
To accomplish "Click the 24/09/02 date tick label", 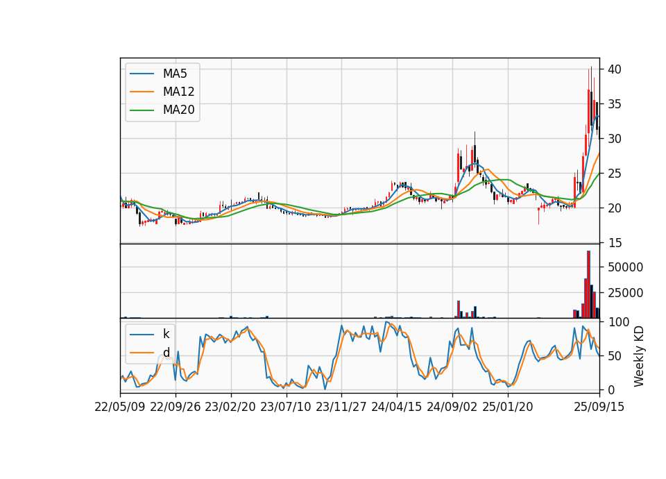I will [452, 407].
